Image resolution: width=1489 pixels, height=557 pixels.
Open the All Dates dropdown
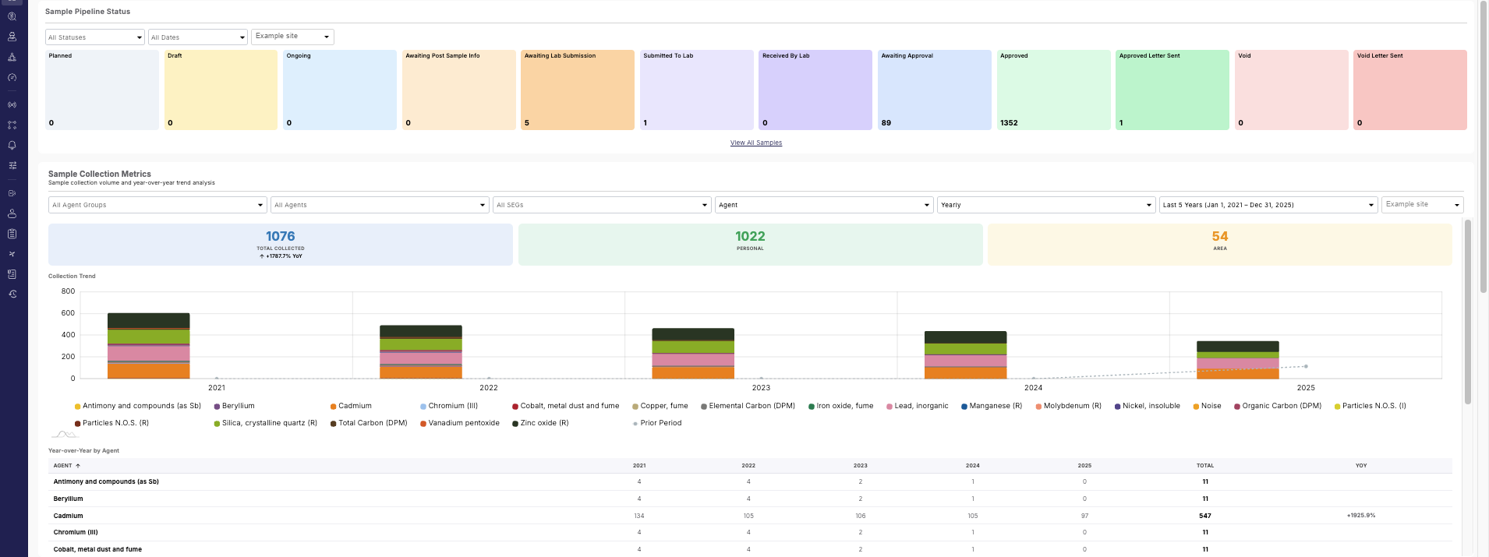click(x=198, y=37)
